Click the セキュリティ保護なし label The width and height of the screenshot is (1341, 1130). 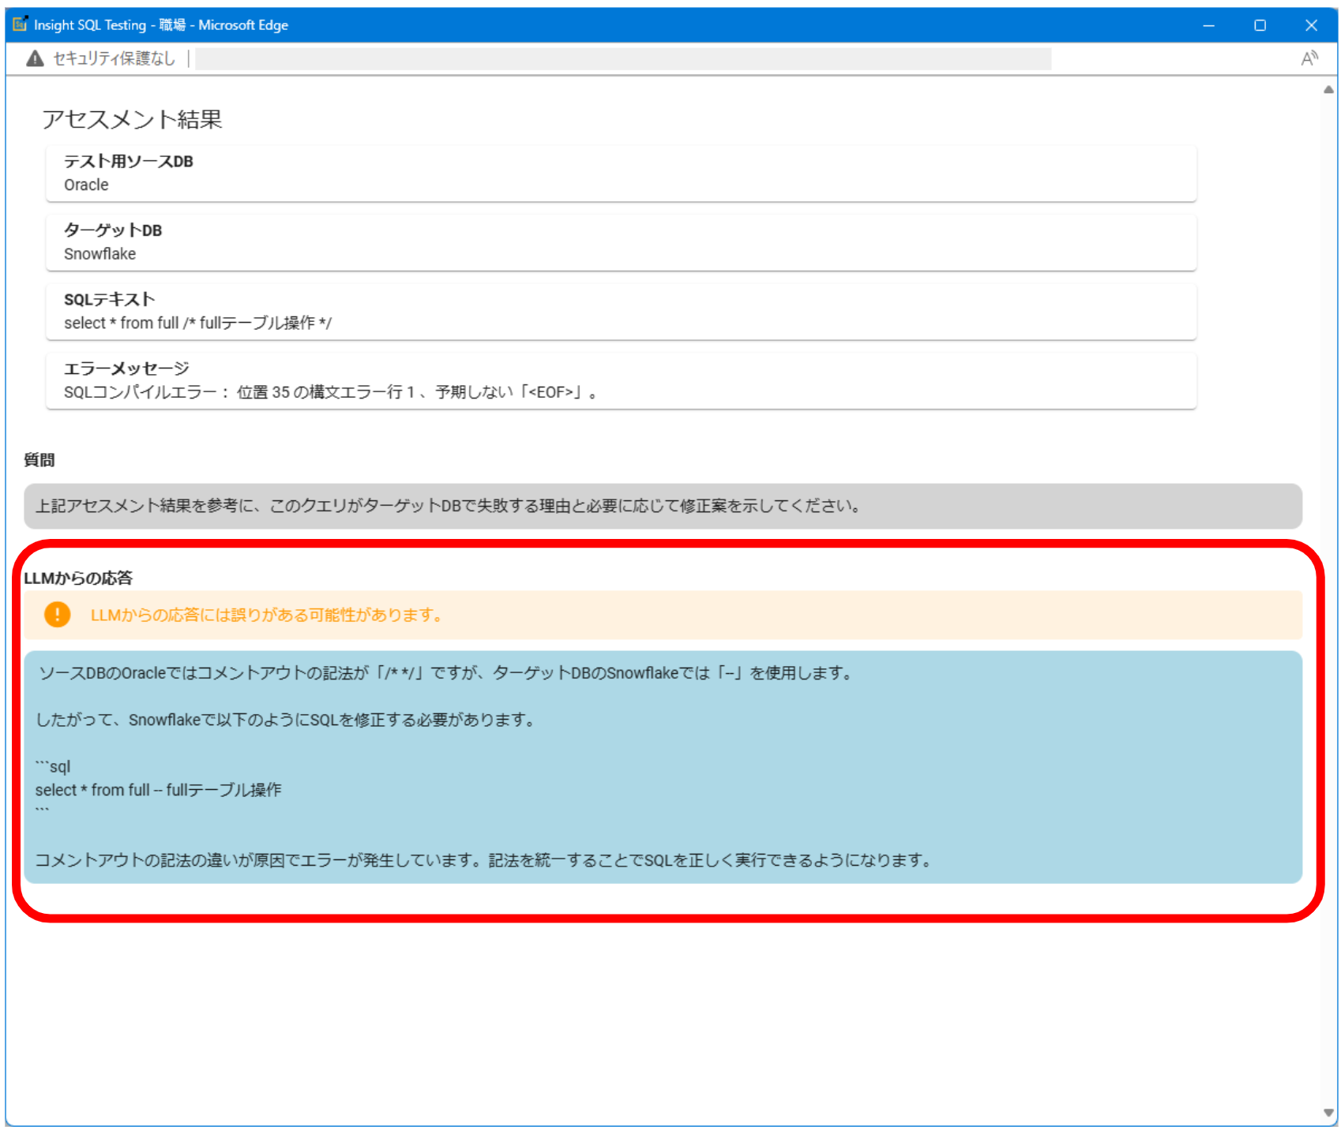(115, 58)
